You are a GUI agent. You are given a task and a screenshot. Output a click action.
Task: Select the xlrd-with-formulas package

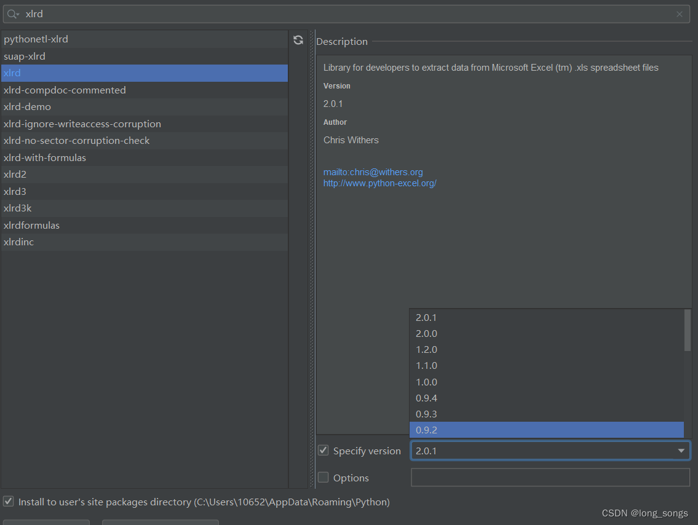click(x=45, y=158)
